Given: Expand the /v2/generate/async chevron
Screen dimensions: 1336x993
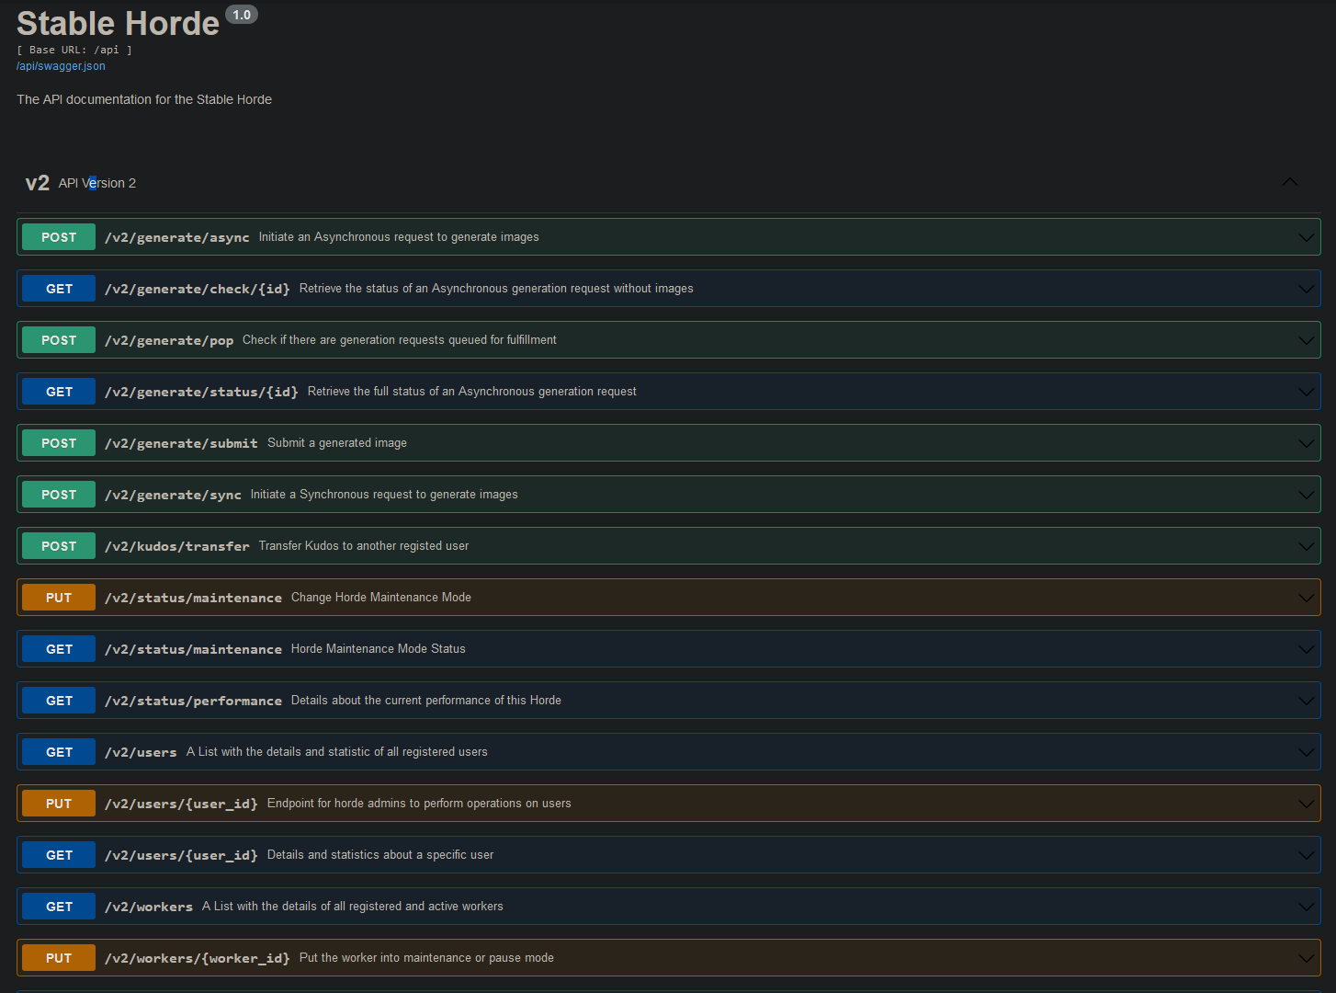Looking at the screenshot, I should coord(1306,237).
